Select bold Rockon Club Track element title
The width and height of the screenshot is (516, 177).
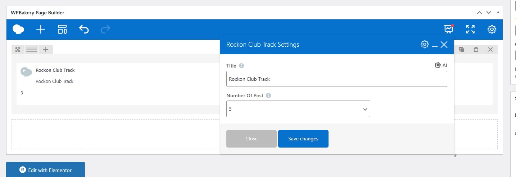pos(55,70)
